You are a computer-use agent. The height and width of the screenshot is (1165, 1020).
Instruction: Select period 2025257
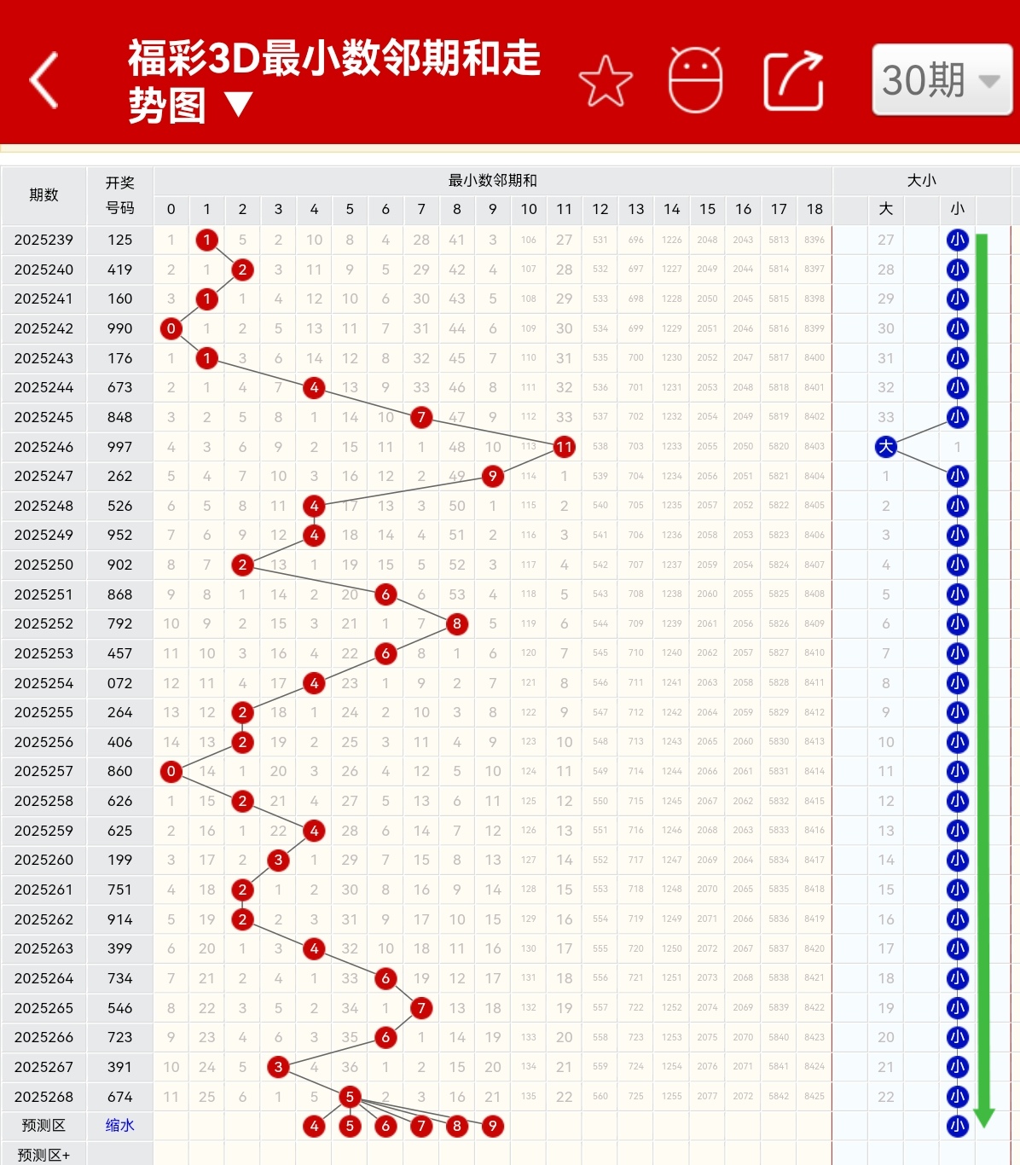click(x=43, y=771)
